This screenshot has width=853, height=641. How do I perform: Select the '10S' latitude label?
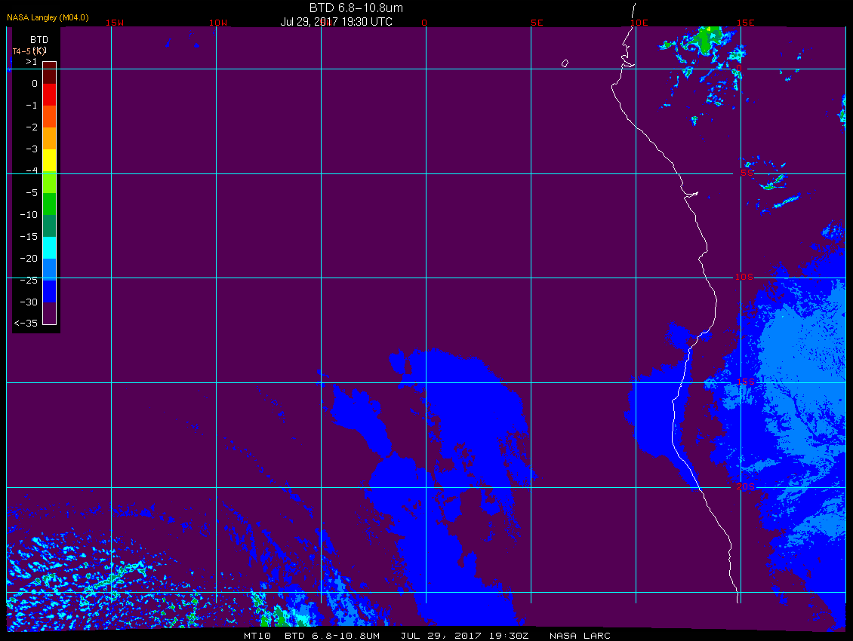click(744, 278)
